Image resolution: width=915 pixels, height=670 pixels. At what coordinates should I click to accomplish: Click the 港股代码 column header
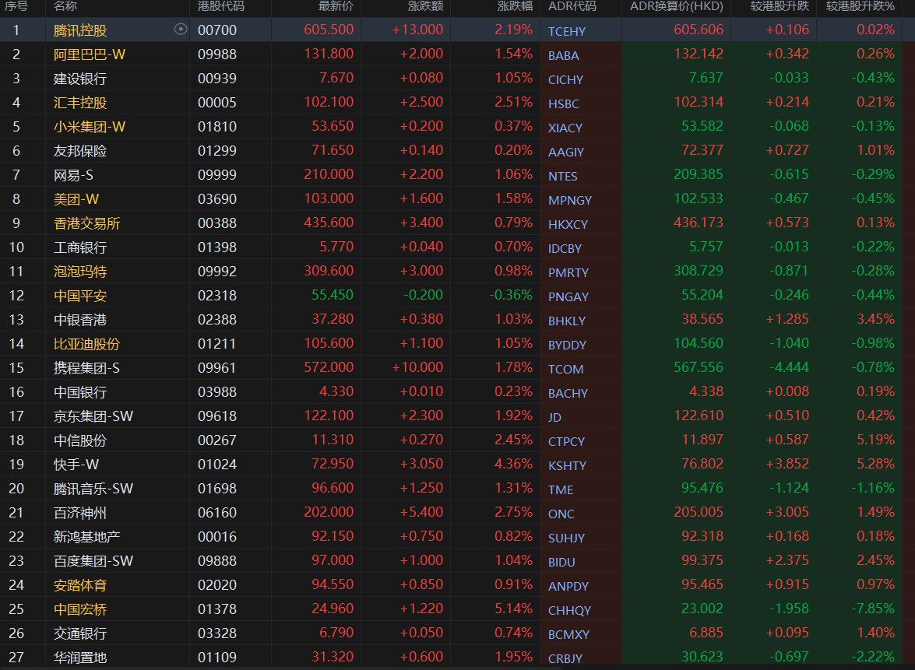[x=221, y=7]
